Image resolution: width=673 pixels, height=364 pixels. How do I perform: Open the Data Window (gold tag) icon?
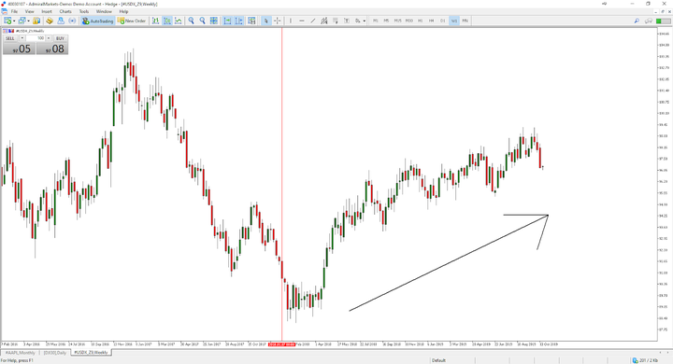[x=50, y=21]
